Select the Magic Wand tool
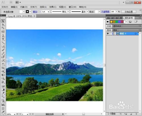 pyautogui.click(x=3, y=28)
